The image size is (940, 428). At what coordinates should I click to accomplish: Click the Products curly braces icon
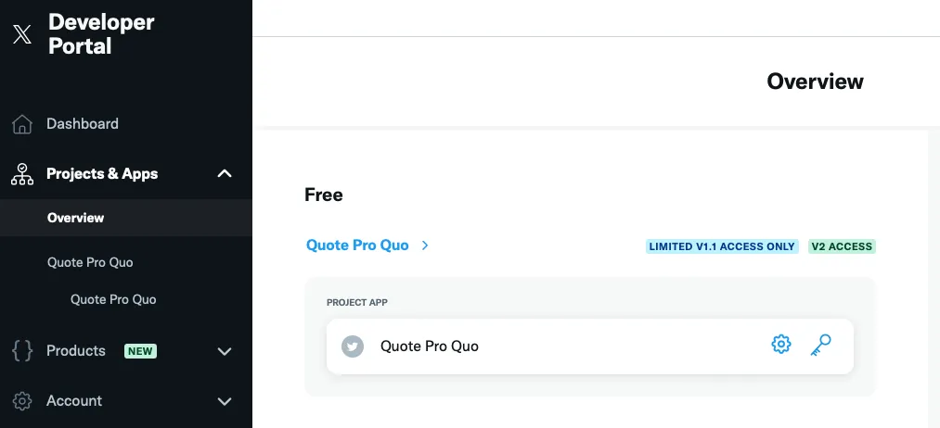point(22,351)
